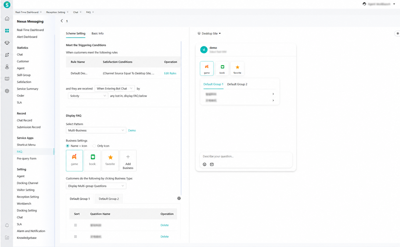Viewport: 400px width, 247px height.
Task: Expand second question chevron in preview
Action: (273, 100)
